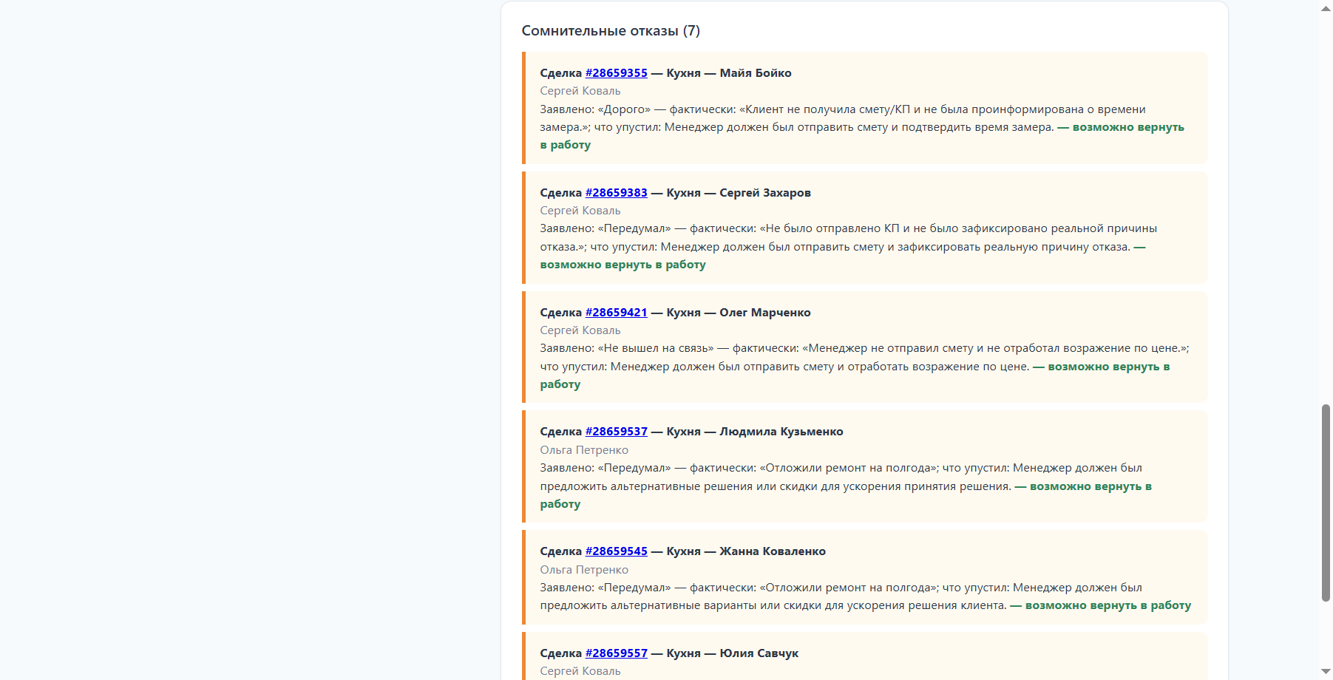This screenshot has height=680, width=1333.
Task: Click manager 'Сергей Коваль' under Майя Бойко deal
Action: 580,91
